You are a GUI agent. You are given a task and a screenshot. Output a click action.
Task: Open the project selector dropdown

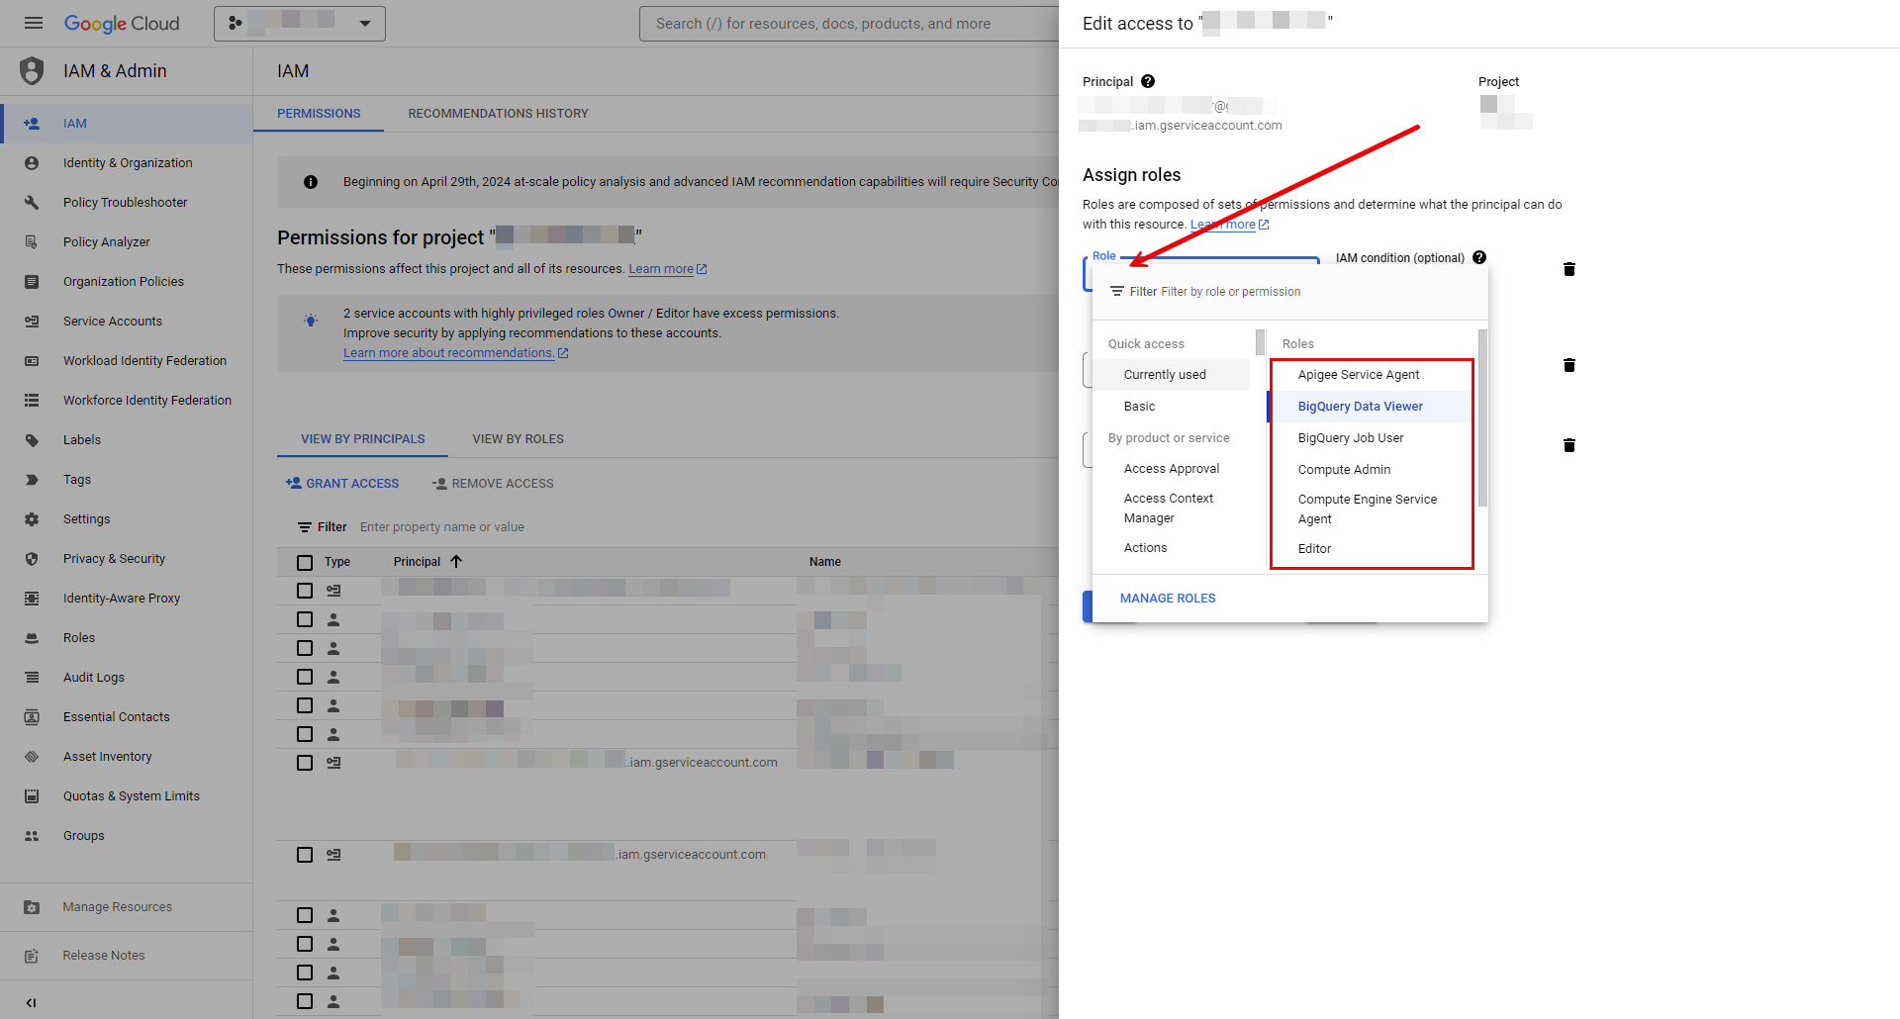tap(300, 23)
